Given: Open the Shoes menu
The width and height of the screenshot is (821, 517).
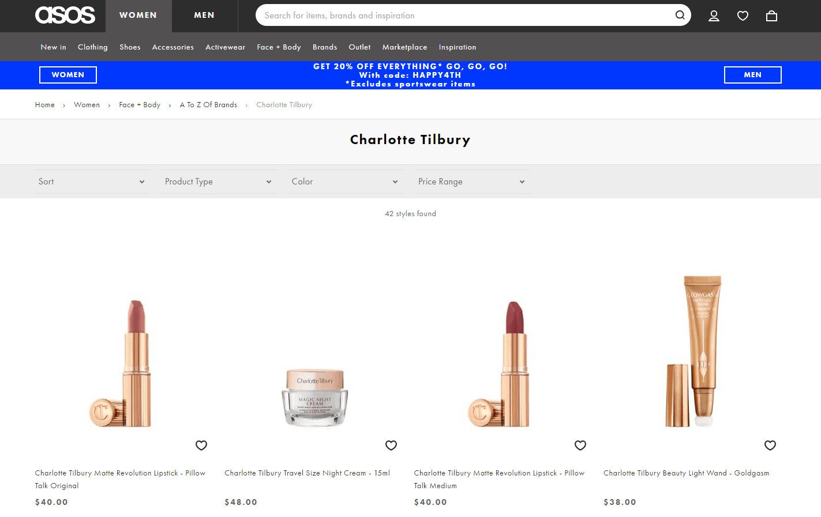Looking at the screenshot, I should [130, 47].
